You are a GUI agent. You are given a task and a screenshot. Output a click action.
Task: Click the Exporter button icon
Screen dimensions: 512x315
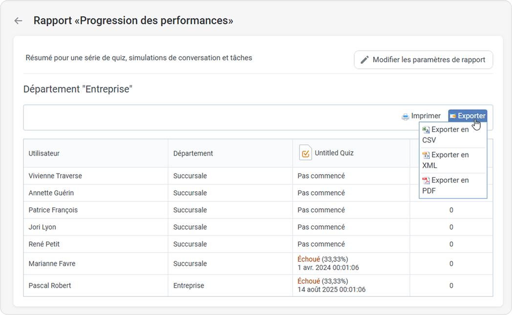453,116
